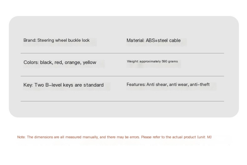Click the orange Note about manual measurements
Image resolution: width=247 pixels, height=165 pixels.
[x=114, y=137]
